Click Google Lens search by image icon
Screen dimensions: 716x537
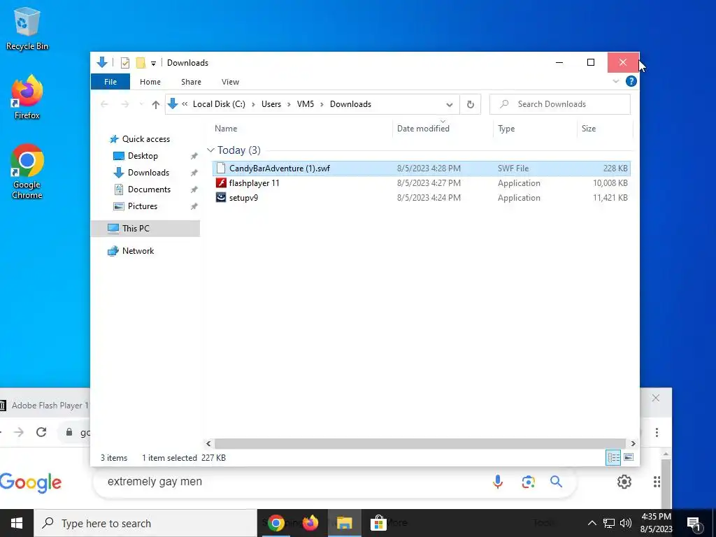529,482
